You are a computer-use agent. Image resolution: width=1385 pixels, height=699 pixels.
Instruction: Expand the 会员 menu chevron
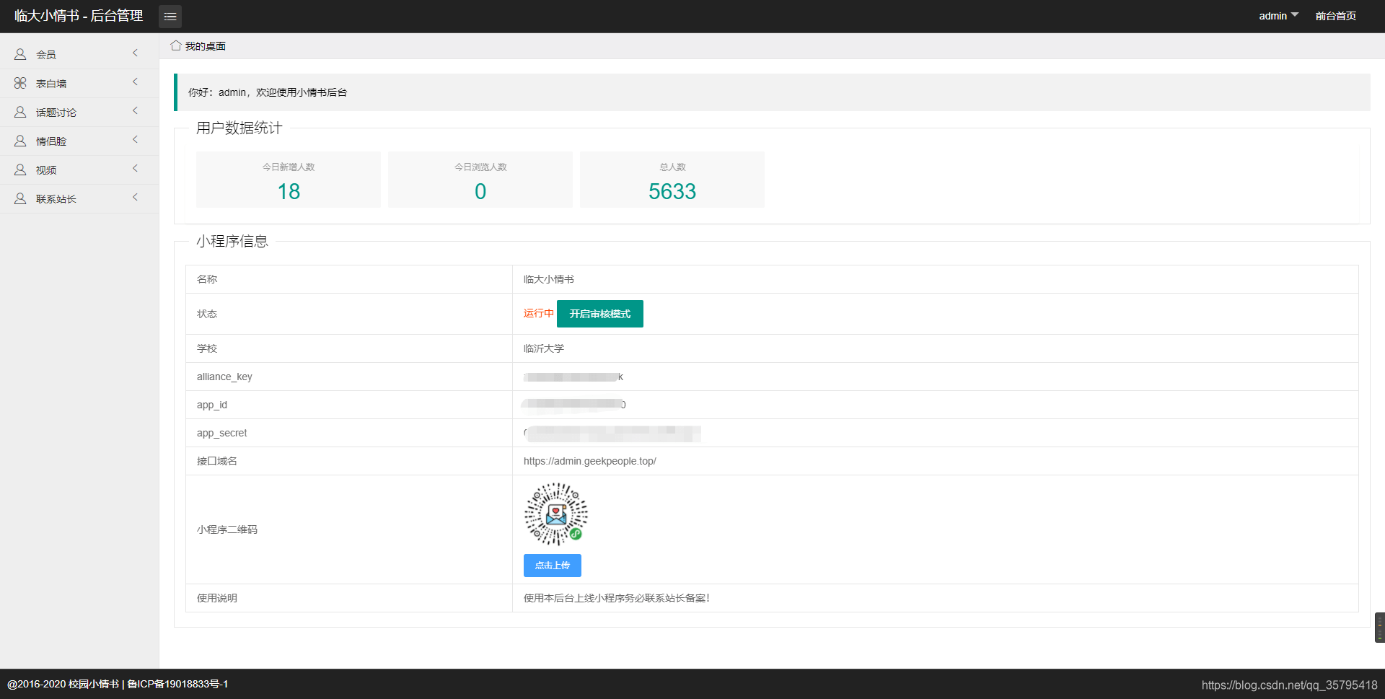[x=135, y=53]
